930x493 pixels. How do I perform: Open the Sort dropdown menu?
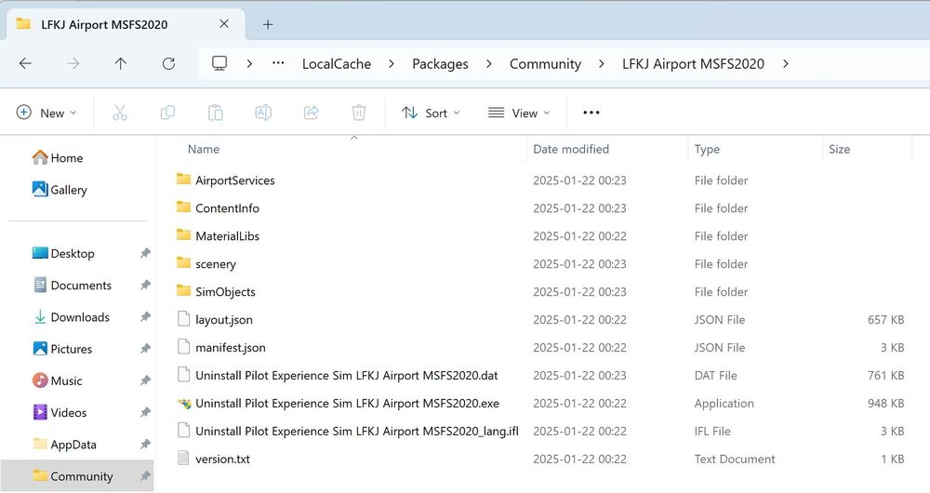431,113
